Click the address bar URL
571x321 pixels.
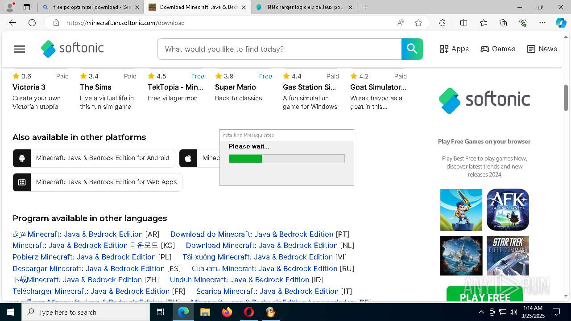(125, 23)
